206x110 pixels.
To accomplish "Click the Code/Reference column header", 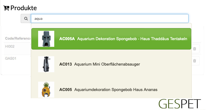I will point(18,38).
